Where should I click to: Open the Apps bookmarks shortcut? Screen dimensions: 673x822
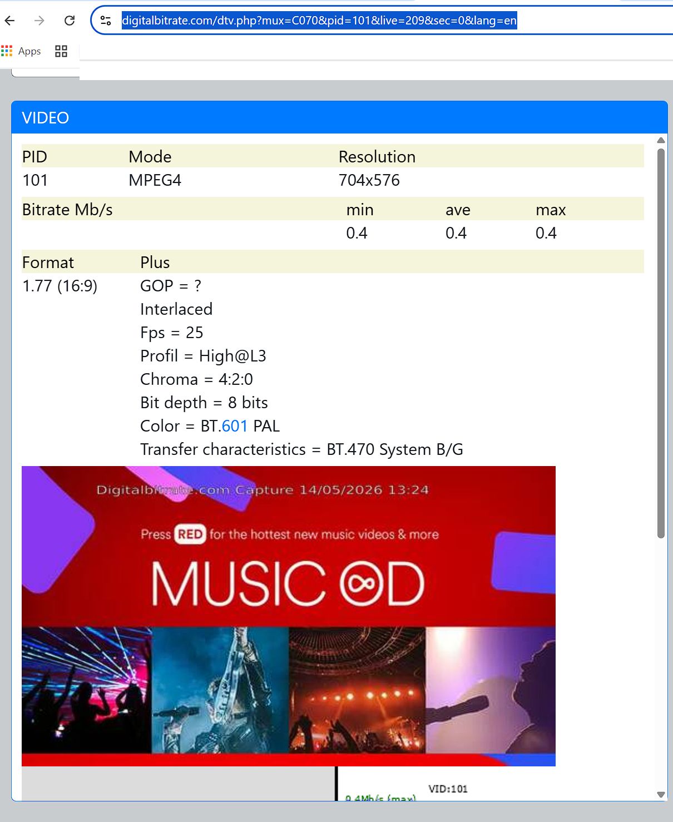21,51
